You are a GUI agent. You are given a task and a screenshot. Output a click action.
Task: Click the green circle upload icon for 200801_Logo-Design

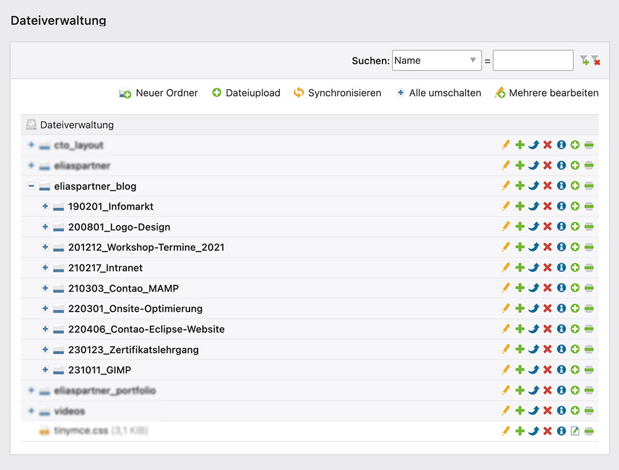pyautogui.click(x=575, y=227)
